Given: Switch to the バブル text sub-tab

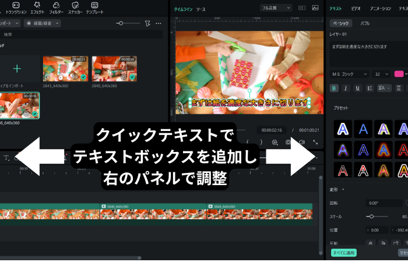Looking at the screenshot, I should [x=365, y=23].
